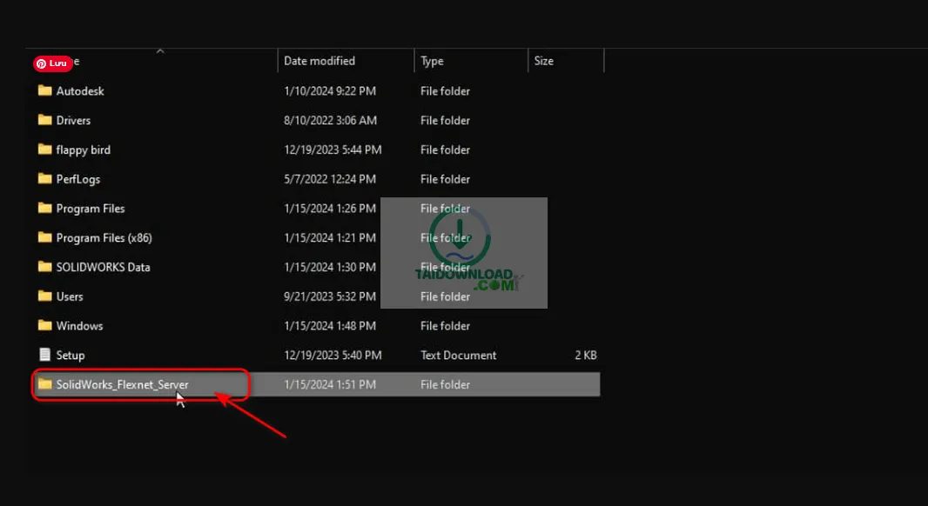Select the PerfLogs folder icon
Image resolution: width=928 pixels, height=506 pixels.
[x=45, y=179]
